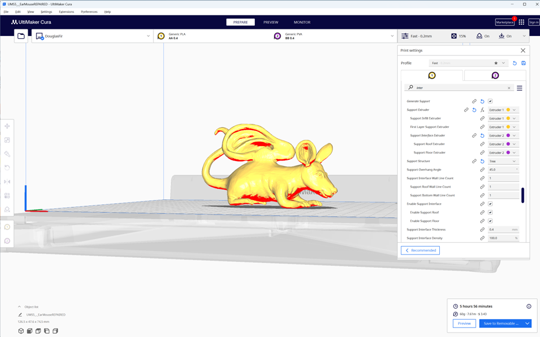This screenshot has height=337, width=540.
Task: Open the Support Structure Tree dropdown
Action: coord(503,161)
